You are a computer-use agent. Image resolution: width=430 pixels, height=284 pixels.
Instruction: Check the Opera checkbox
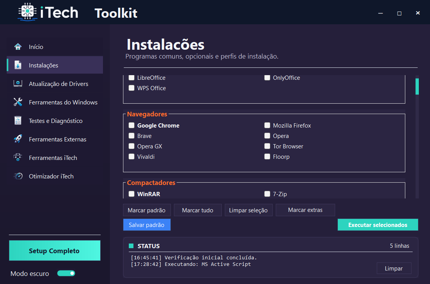click(267, 136)
